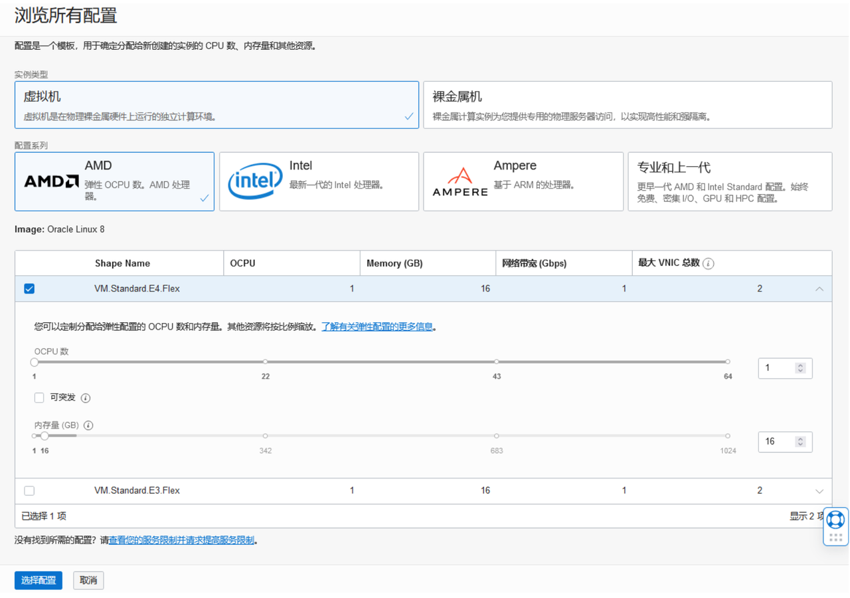Viewport: 850px width, 598px height.
Task: Open the 查看您的服务限制并请求提高服务限制 link
Action: (x=181, y=540)
